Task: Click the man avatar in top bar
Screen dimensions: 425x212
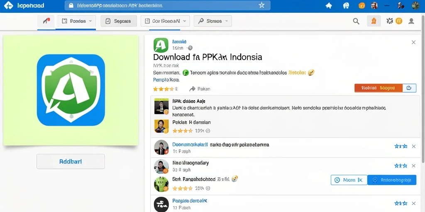Action: [375, 5]
